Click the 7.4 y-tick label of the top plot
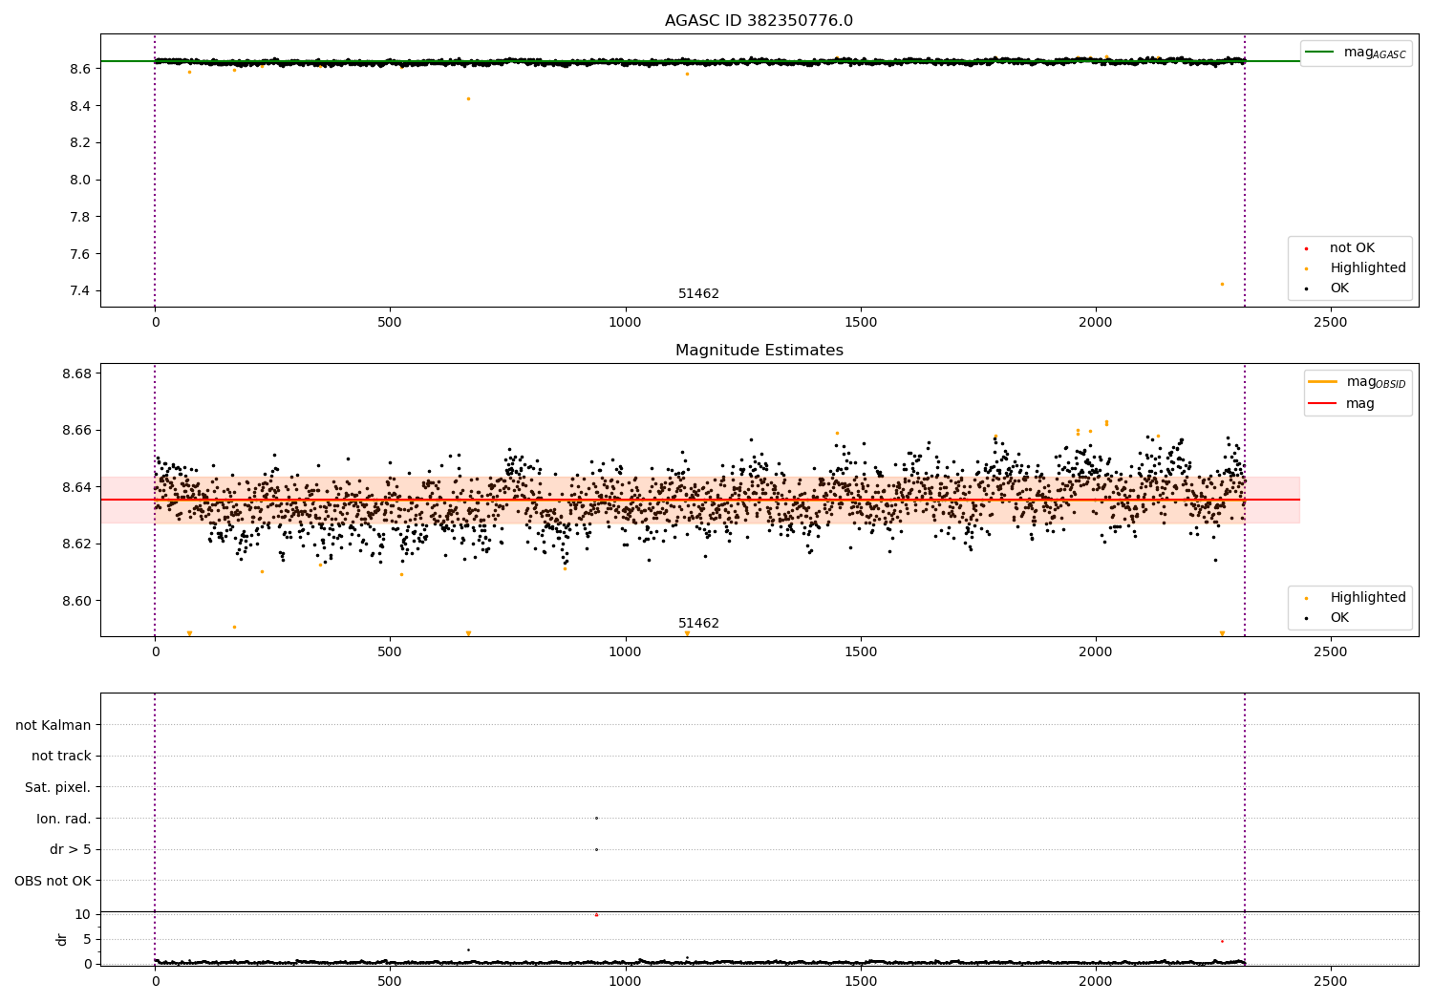This screenshot has height=1003, width=1433. (78, 291)
